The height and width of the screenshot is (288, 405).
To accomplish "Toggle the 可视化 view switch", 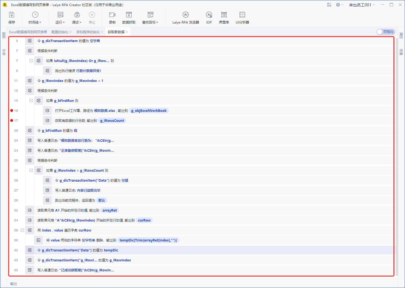I will click(x=386, y=32).
